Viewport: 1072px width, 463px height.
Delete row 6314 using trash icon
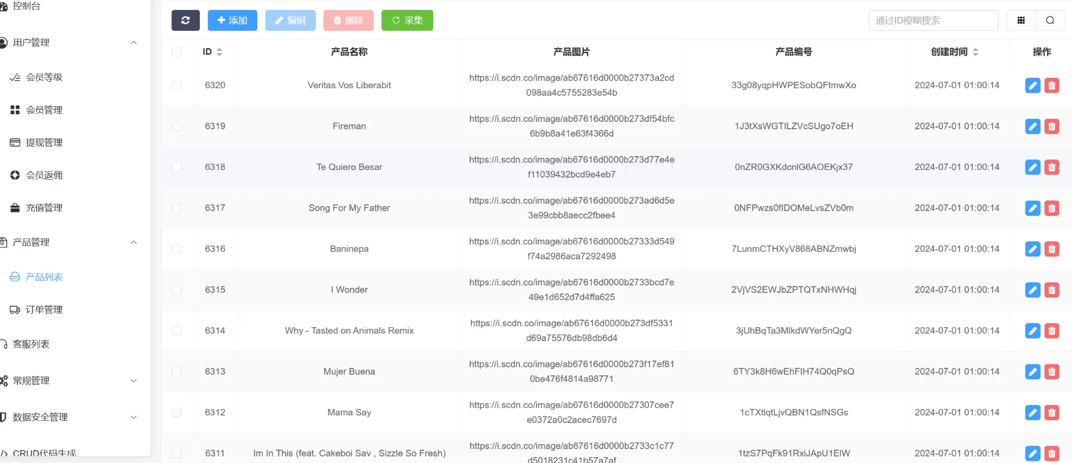click(x=1051, y=331)
